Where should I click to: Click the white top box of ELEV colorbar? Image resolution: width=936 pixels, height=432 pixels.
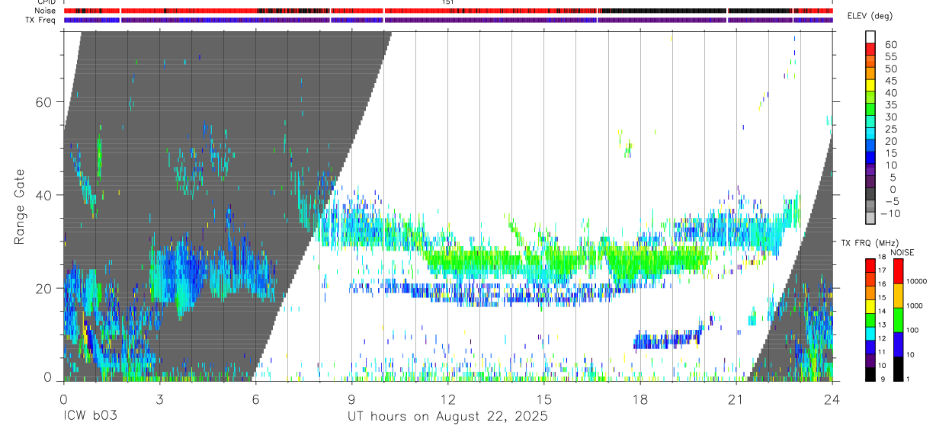870,37
